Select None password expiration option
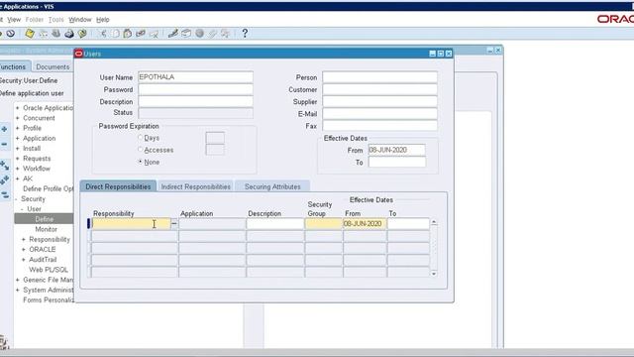Screen dimensions: 634x357 pyautogui.click(x=141, y=162)
